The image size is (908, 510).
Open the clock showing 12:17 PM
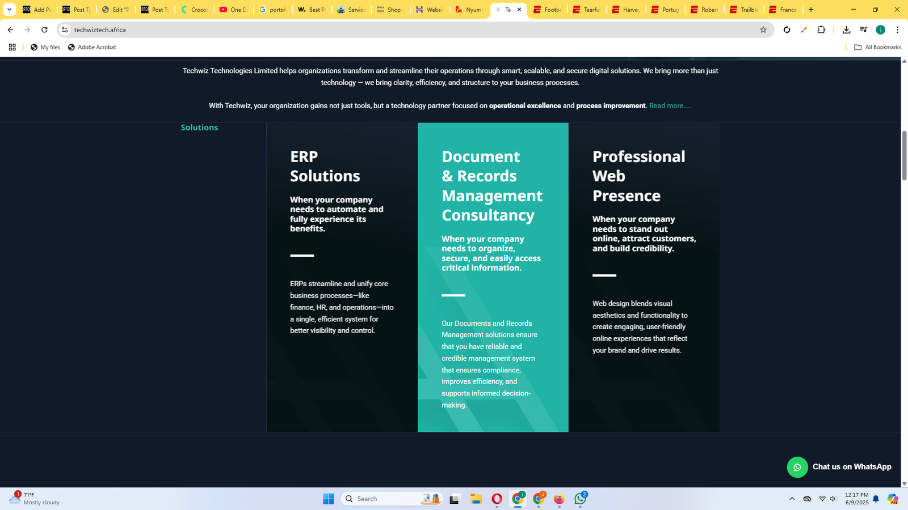856,499
